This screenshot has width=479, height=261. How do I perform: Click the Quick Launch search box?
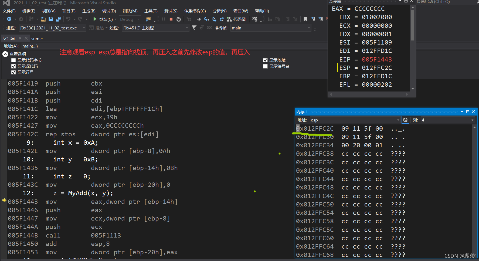point(447,2)
